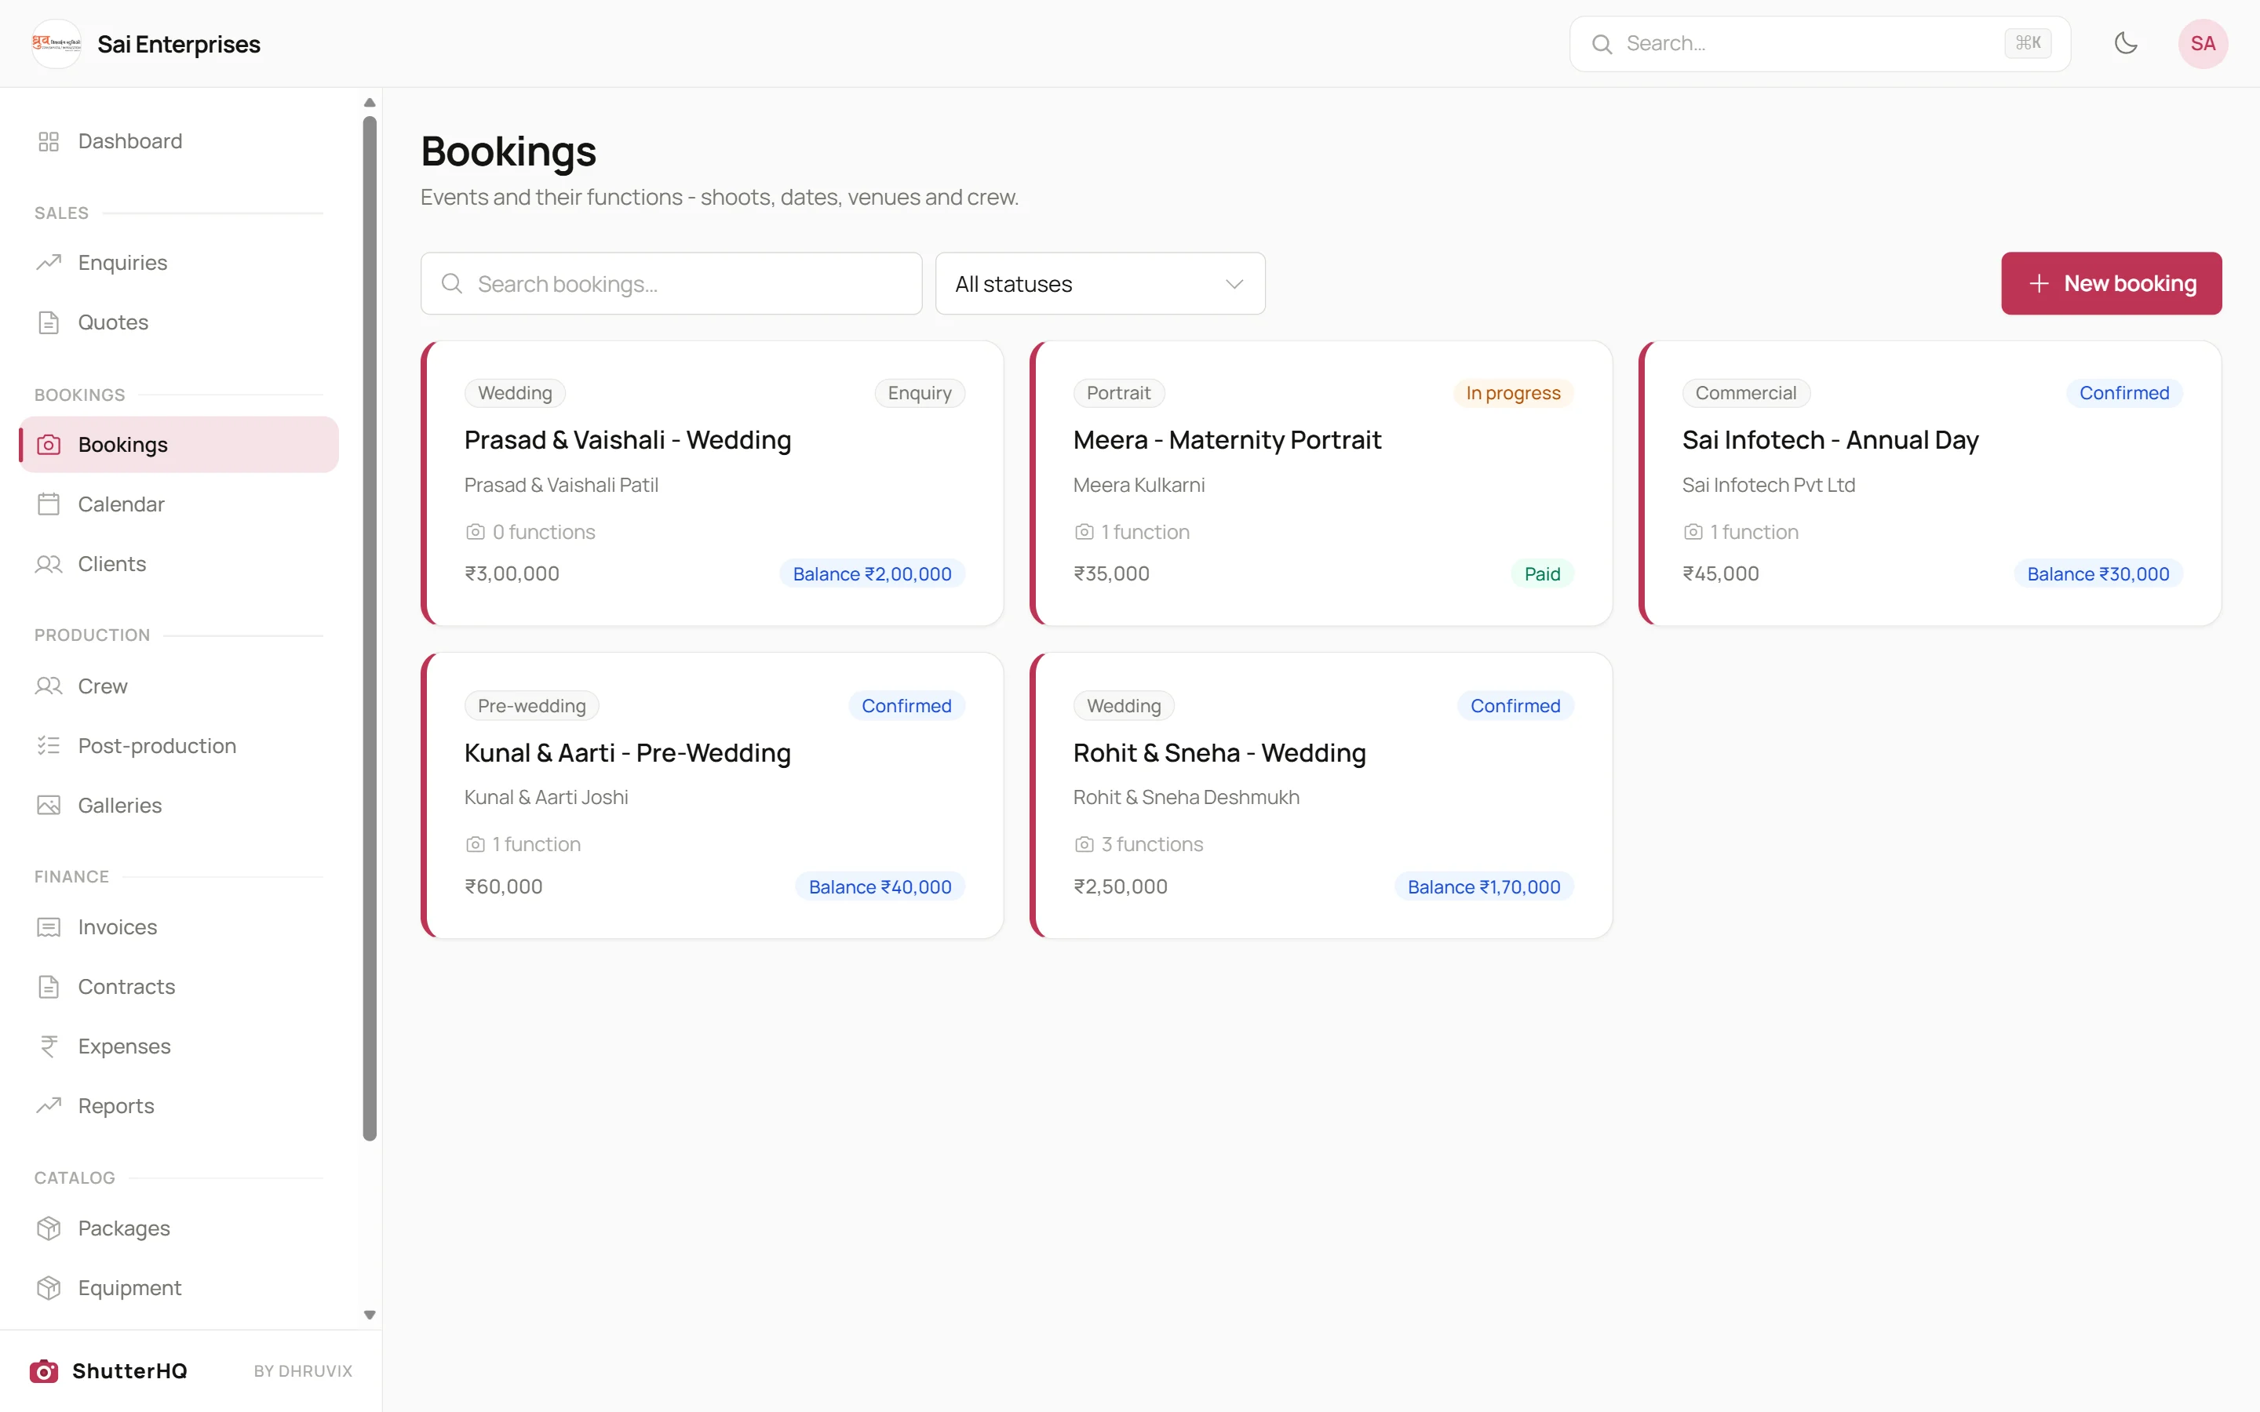
Task: Click the Packages box icon
Action: (x=49, y=1228)
